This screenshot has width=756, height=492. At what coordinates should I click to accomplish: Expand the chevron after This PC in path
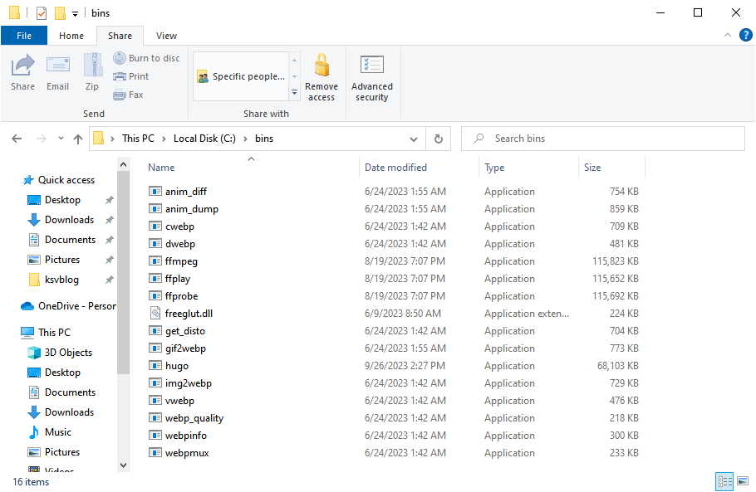pos(164,139)
